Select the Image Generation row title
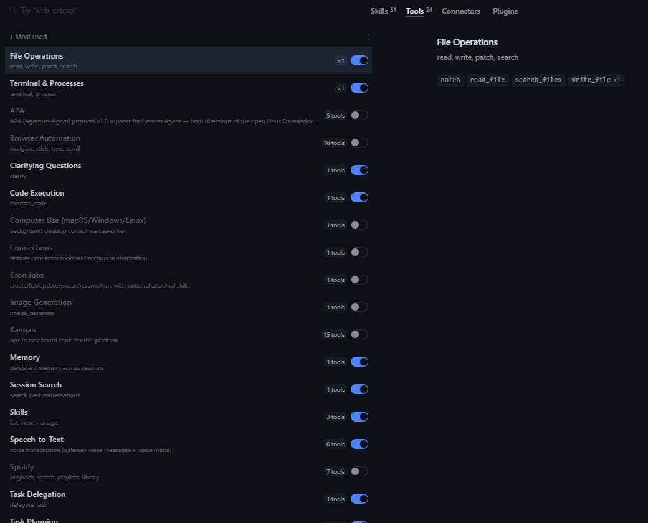 pyautogui.click(x=40, y=303)
